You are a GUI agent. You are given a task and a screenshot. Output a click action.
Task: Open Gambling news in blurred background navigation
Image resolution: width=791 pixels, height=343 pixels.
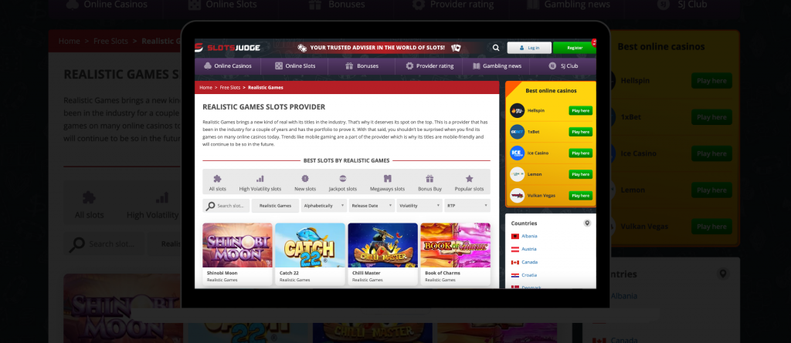[569, 5]
